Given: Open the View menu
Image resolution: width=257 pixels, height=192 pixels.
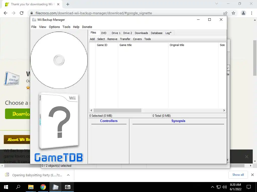Looking at the screenshot, I should [43, 27].
